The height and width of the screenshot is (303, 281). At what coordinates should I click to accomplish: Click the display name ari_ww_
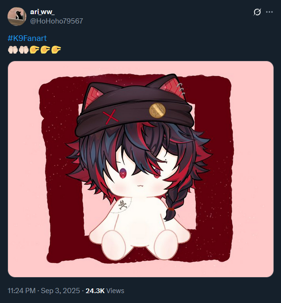42,12
